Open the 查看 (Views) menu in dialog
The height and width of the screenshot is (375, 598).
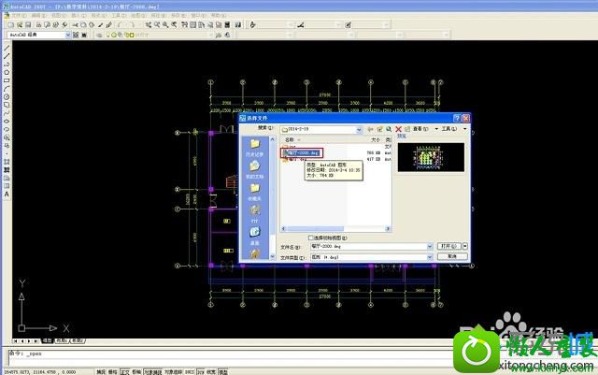point(423,129)
